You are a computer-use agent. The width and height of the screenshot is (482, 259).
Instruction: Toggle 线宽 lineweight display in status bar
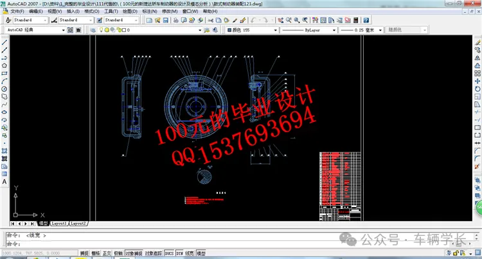point(190,253)
